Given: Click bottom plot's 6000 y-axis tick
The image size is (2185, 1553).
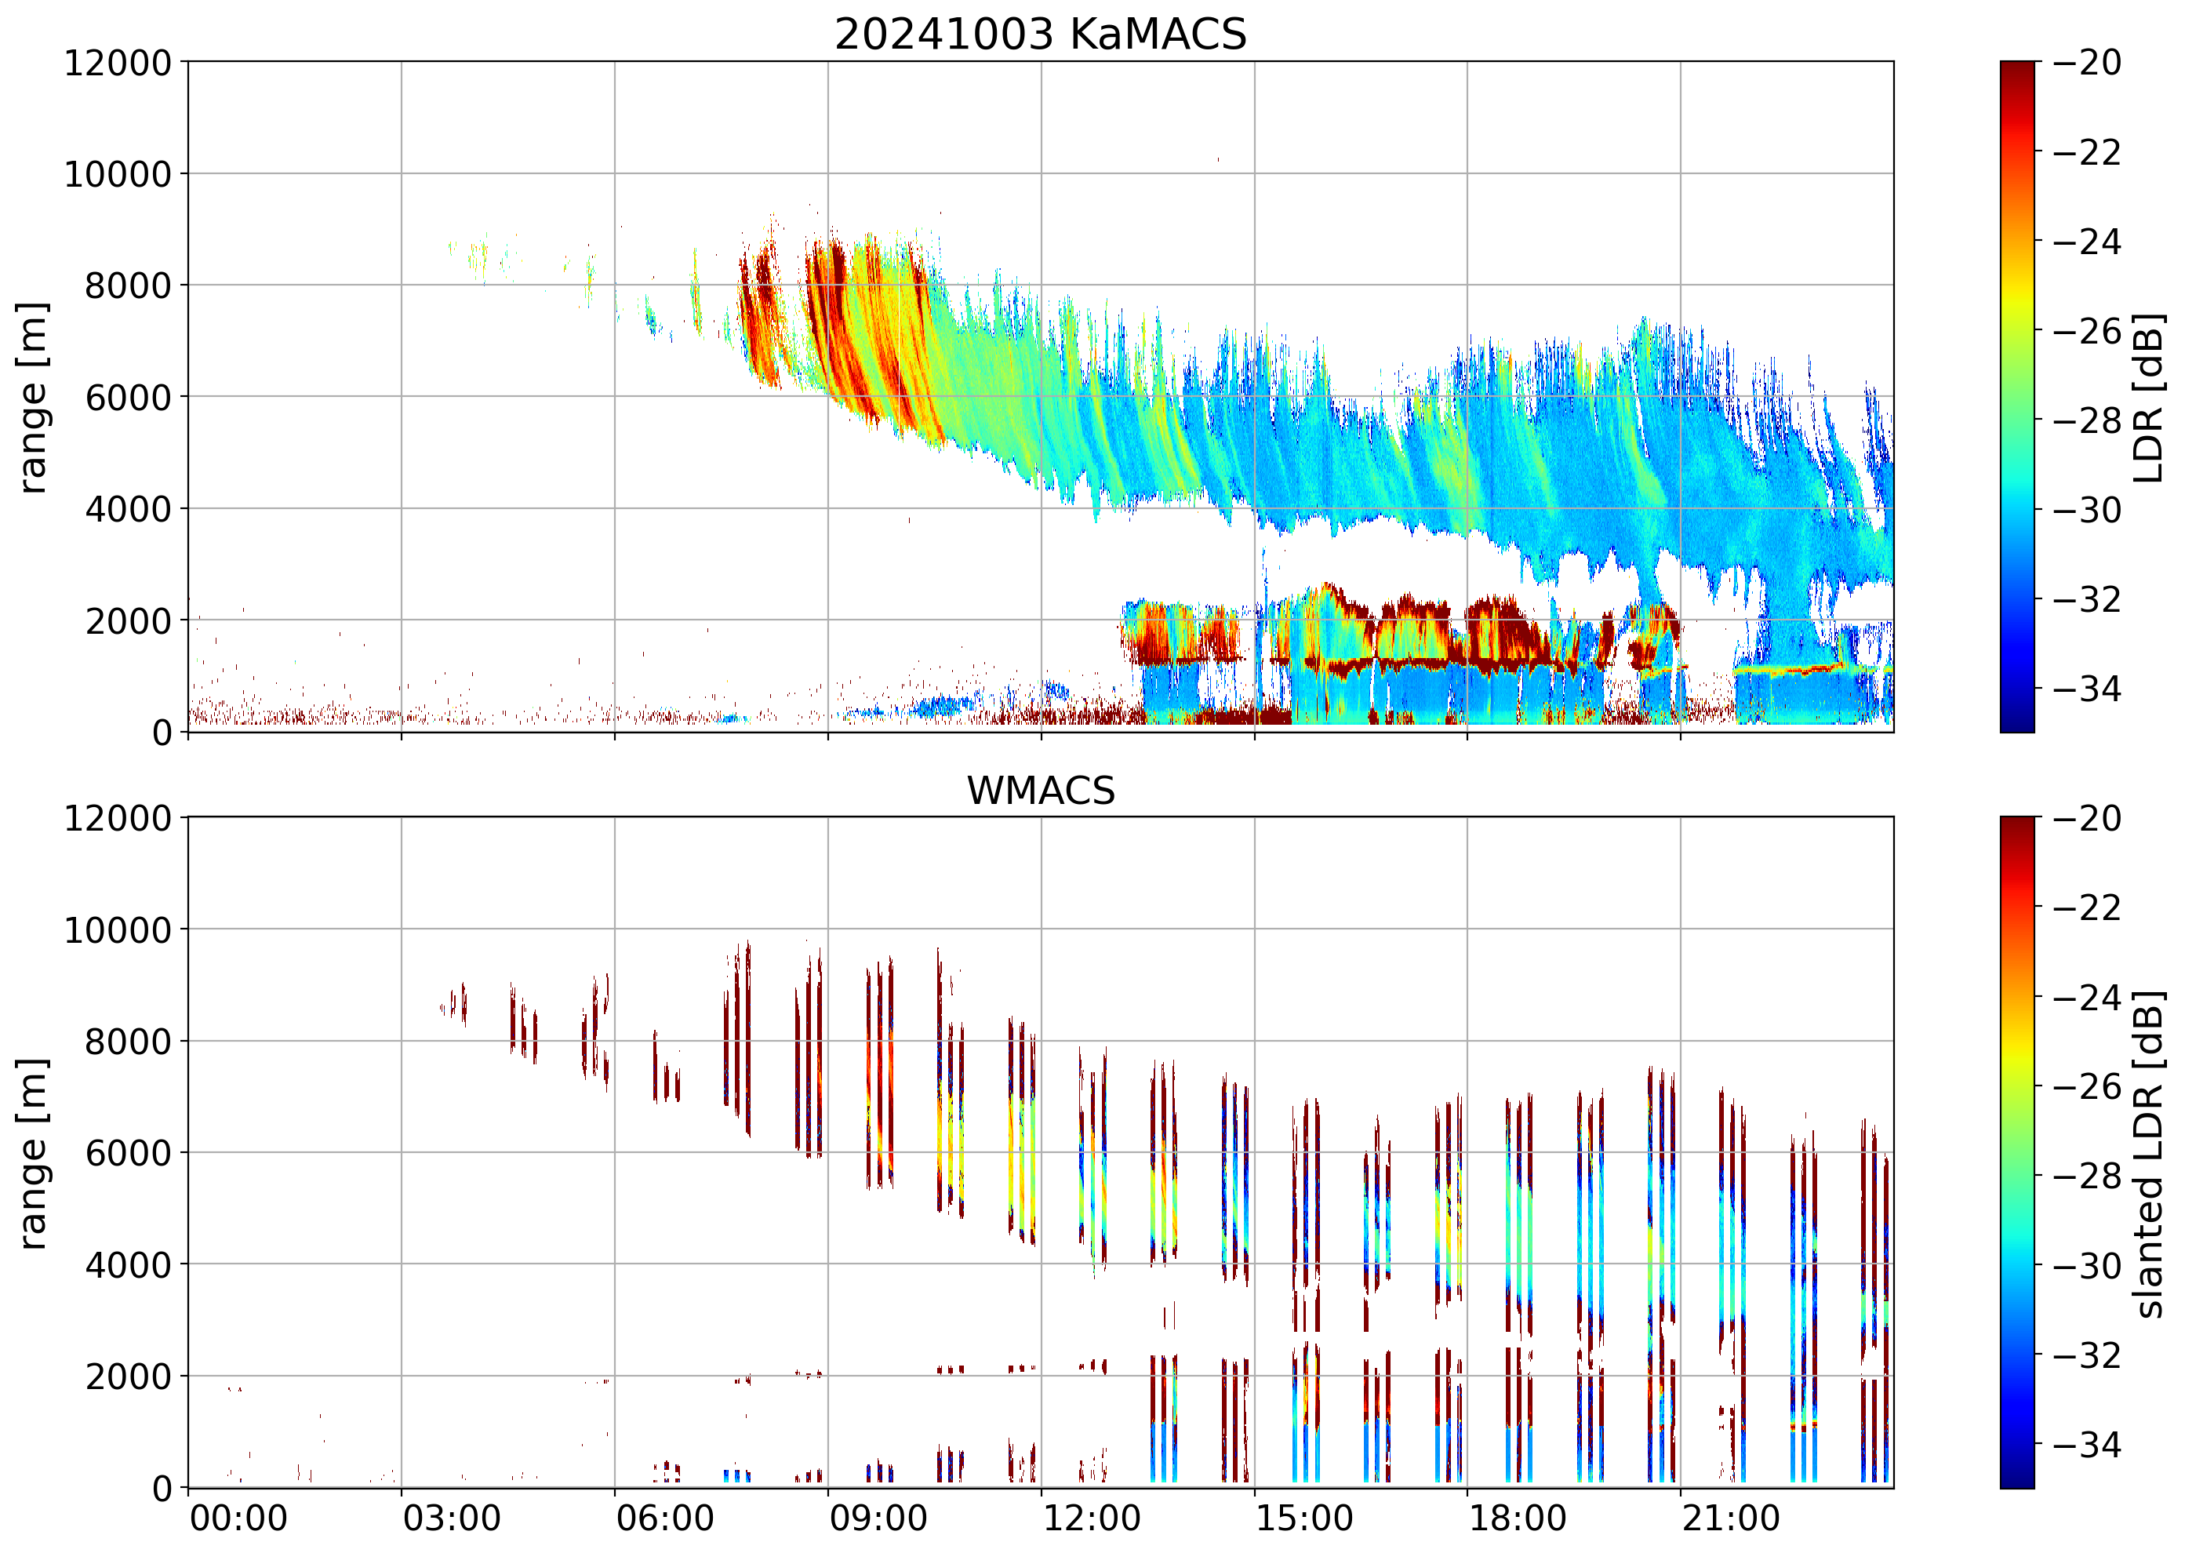Looking at the screenshot, I should click(127, 1153).
